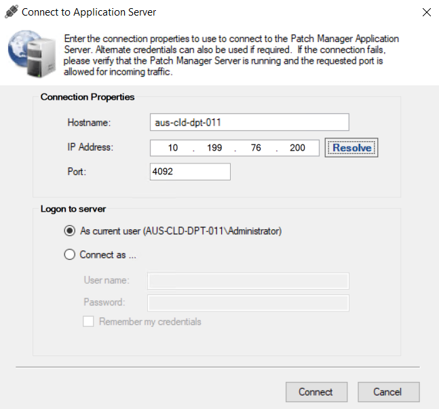Click the Connect button

click(x=316, y=391)
